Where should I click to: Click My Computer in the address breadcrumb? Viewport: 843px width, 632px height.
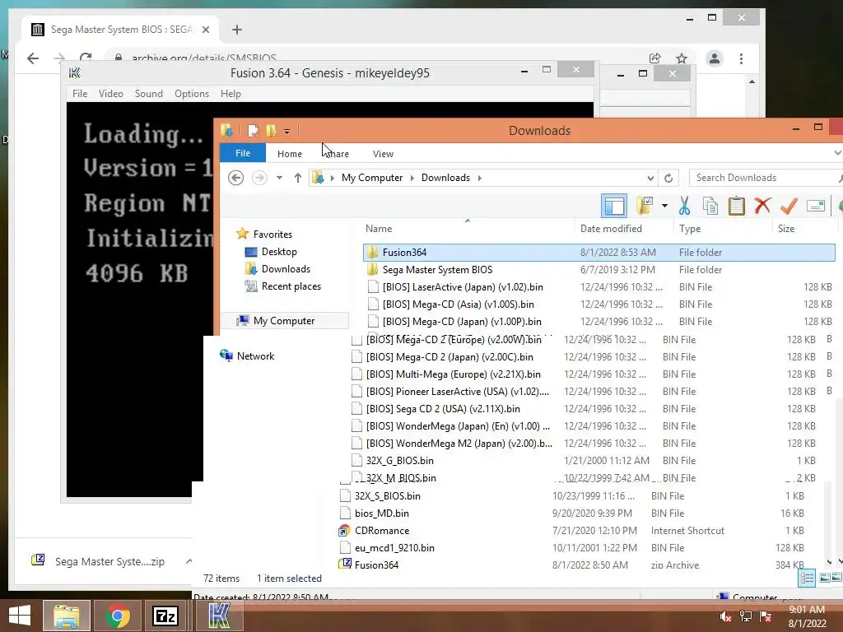click(x=371, y=178)
